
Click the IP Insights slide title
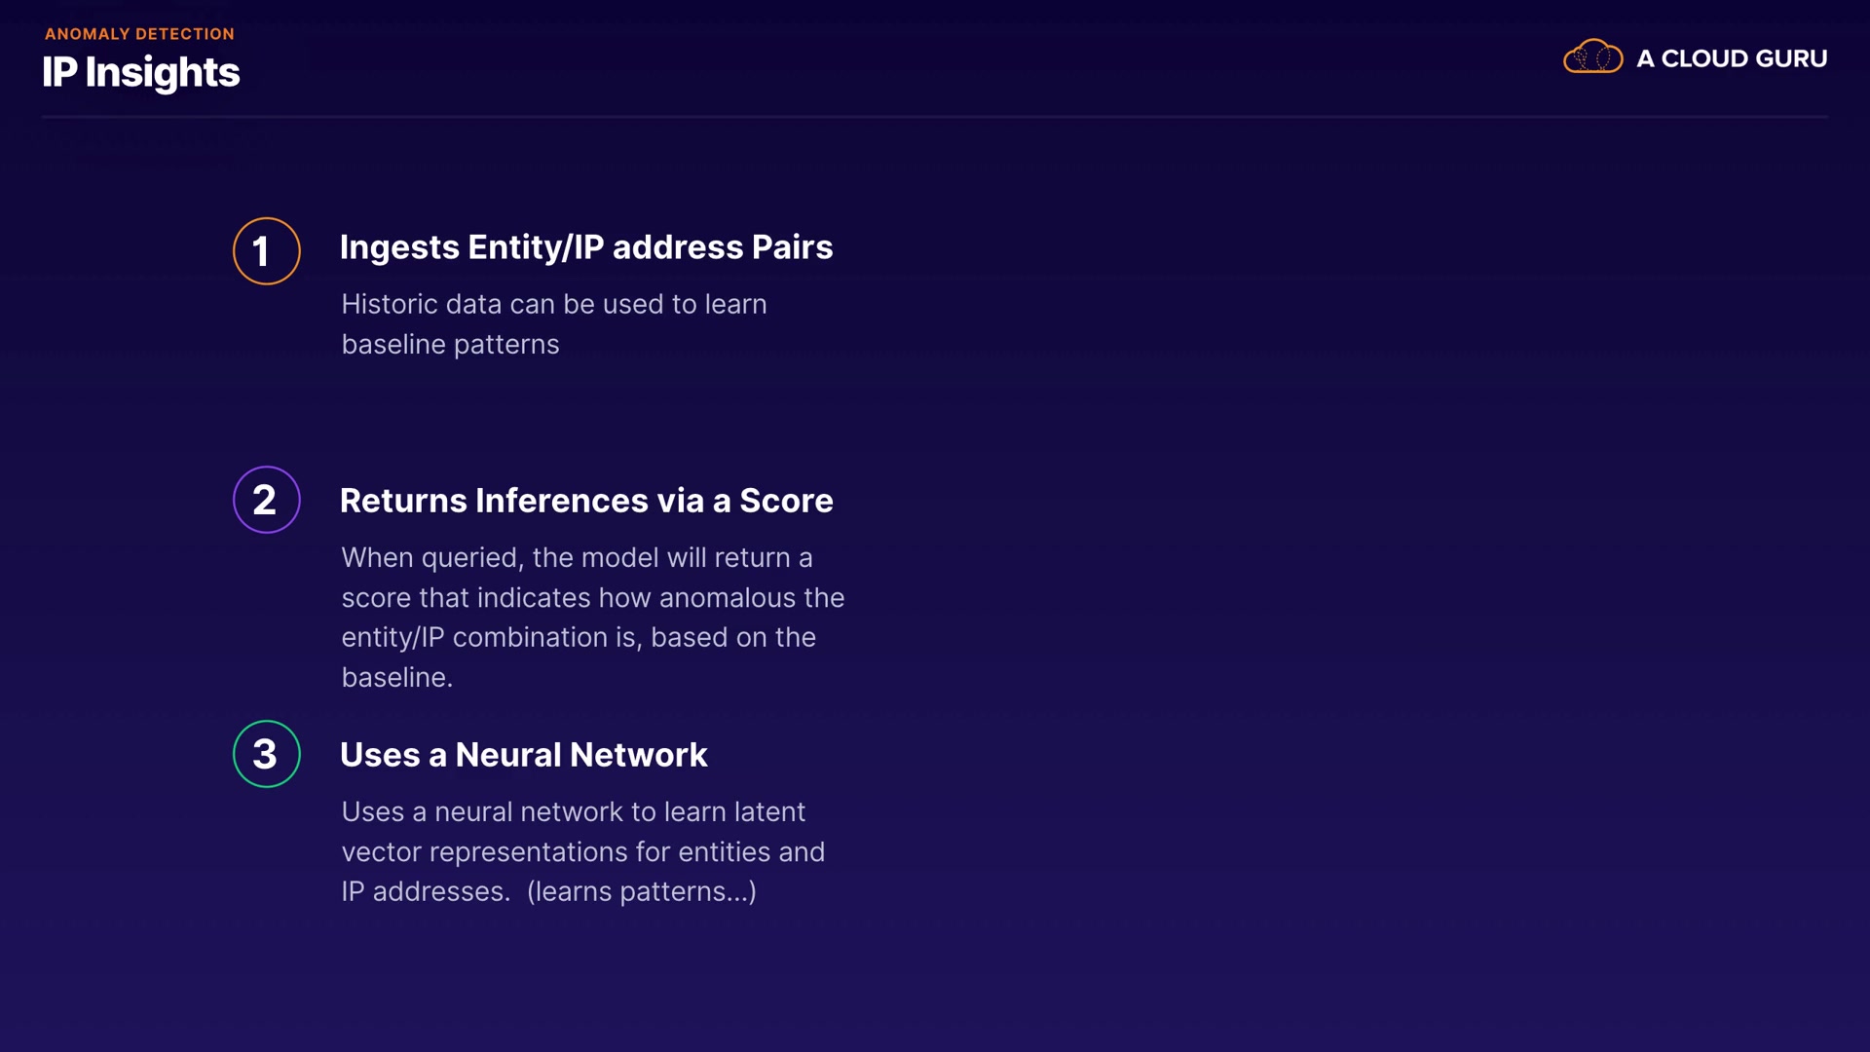click(140, 72)
